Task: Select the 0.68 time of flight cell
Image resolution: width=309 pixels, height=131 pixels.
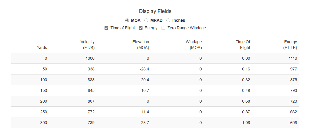Action: 246,101
